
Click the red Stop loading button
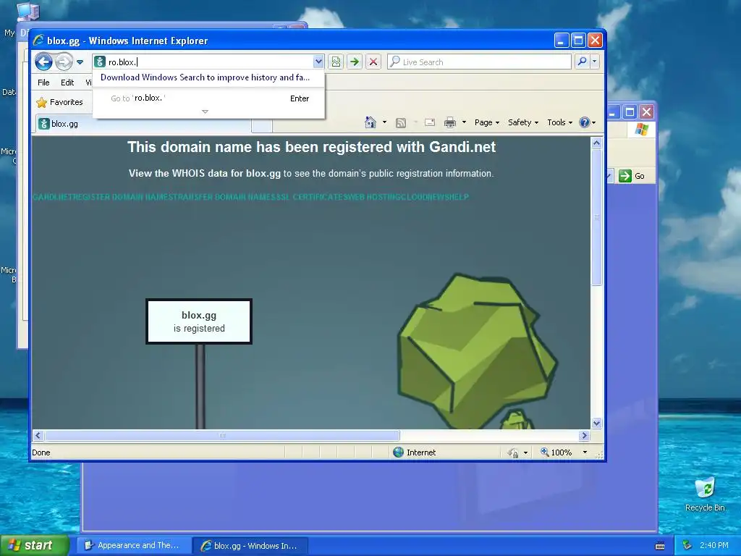tap(373, 62)
